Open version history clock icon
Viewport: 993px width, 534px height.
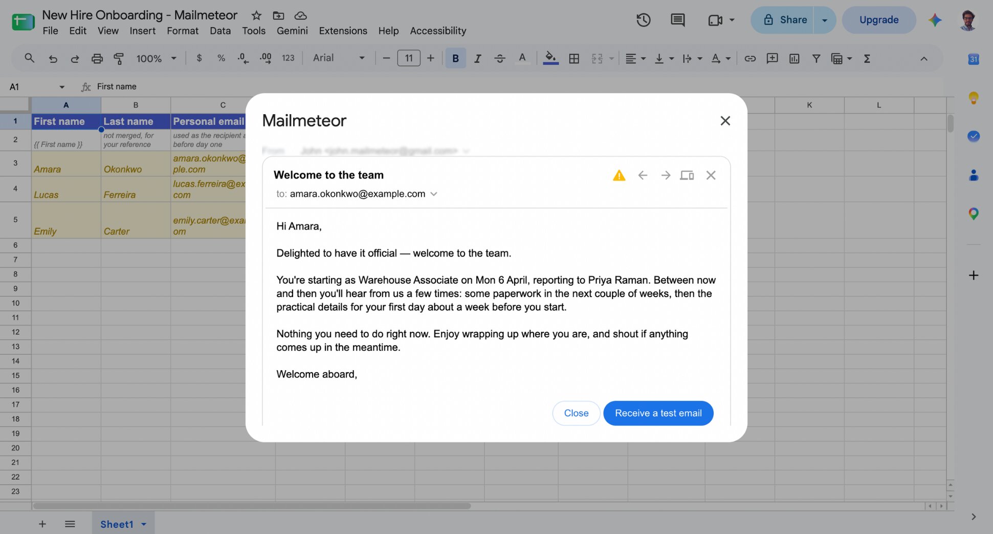point(643,20)
